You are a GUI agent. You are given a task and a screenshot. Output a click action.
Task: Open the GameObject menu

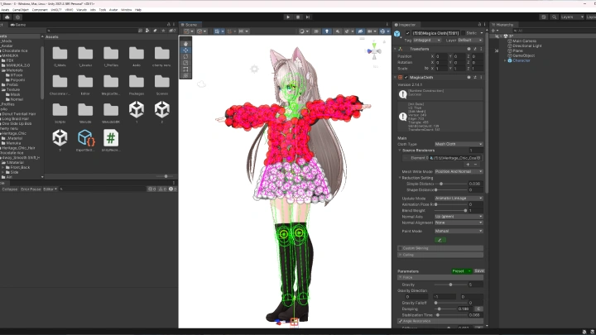point(21,10)
